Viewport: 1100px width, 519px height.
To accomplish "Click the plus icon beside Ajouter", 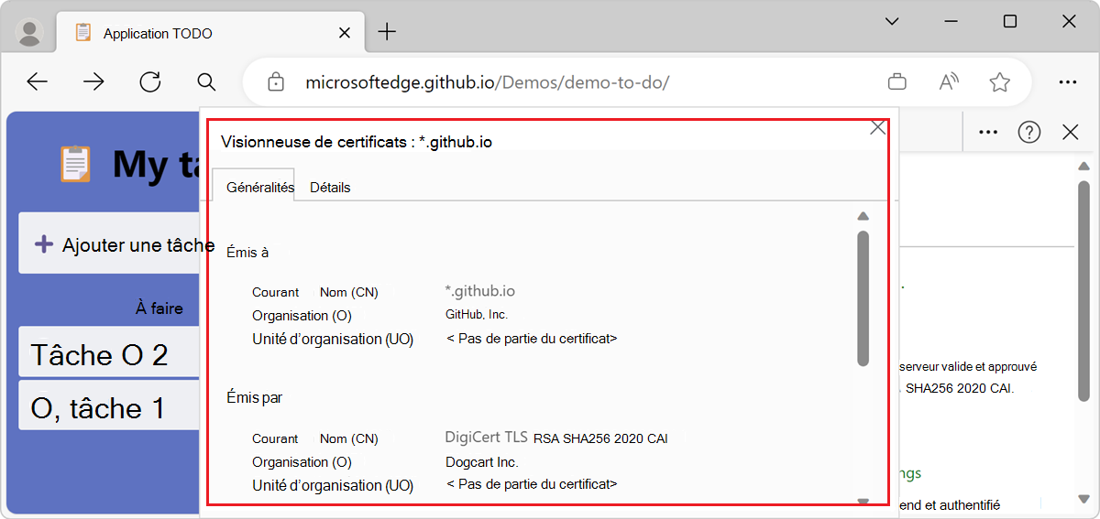I will click(43, 244).
